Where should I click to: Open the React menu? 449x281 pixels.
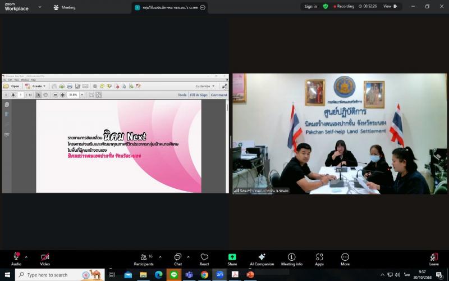204,259
